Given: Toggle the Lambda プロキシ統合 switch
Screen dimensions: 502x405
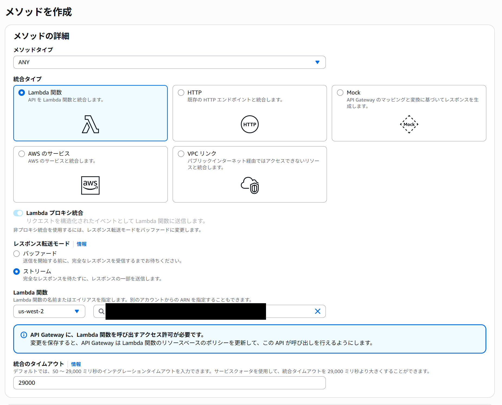Looking at the screenshot, I should pyautogui.click(x=18, y=213).
